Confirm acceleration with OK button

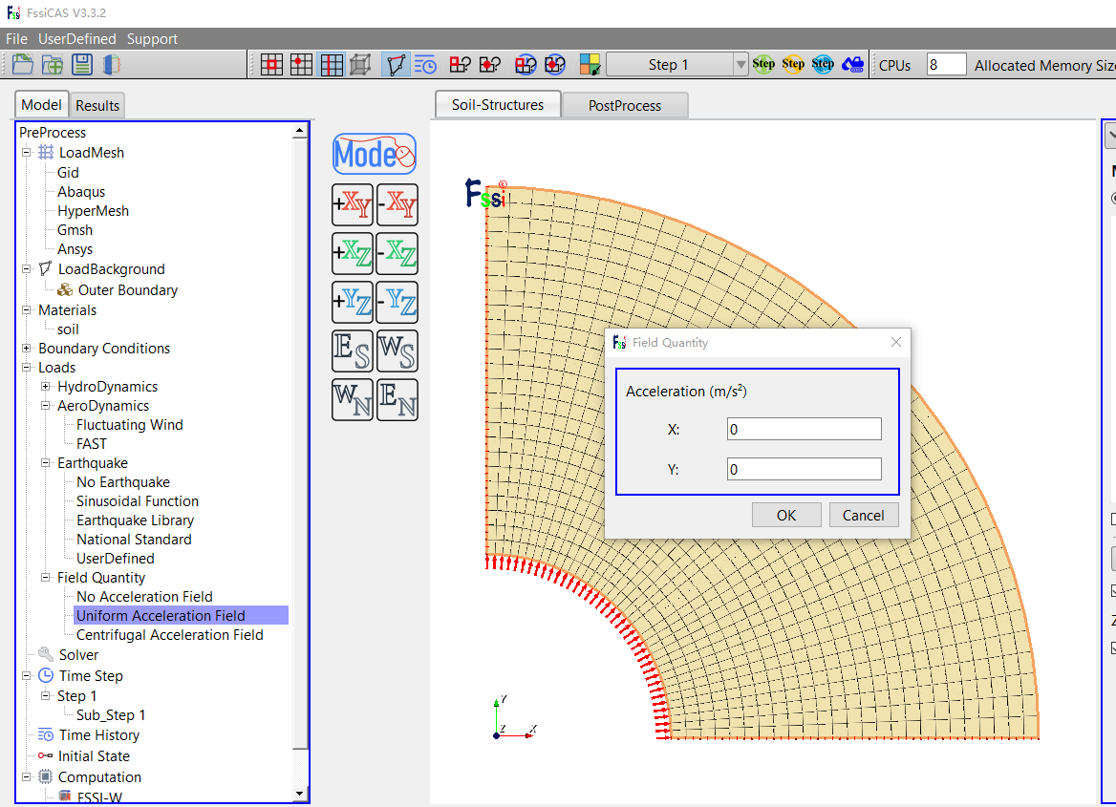(x=786, y=515)
